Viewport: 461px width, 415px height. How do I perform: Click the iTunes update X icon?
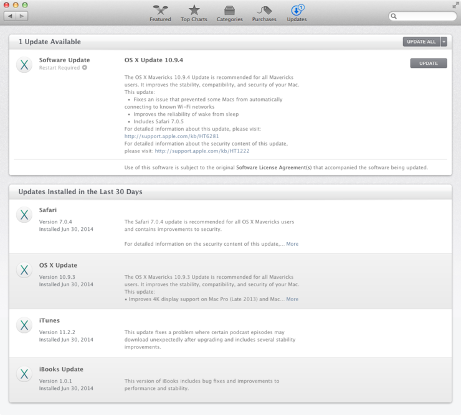[24, 325]
